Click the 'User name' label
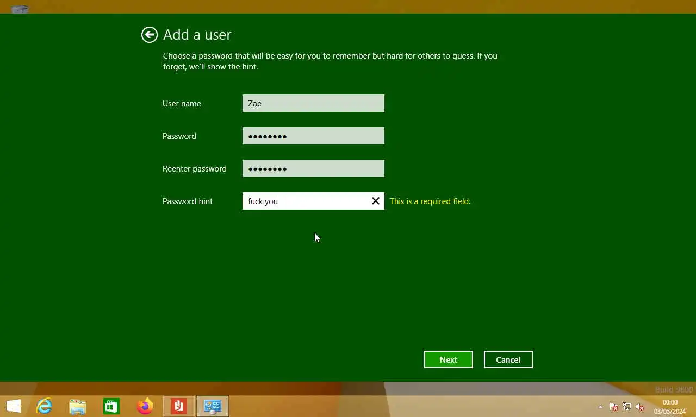696x417 pixels. coord(182,103)
